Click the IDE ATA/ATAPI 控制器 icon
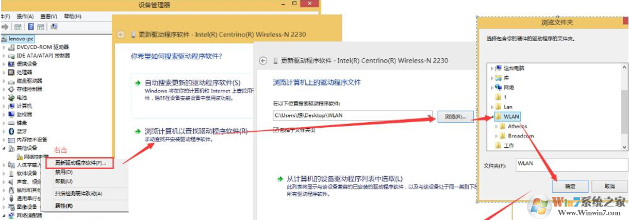This screenshot has width=629, height=220. [x=12, y=56]
